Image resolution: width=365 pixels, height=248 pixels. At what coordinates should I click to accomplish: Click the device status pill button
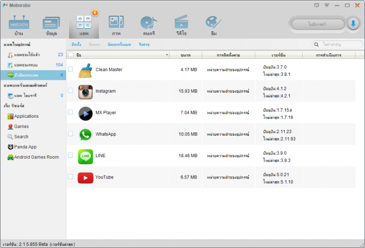[x=317, y=24]
